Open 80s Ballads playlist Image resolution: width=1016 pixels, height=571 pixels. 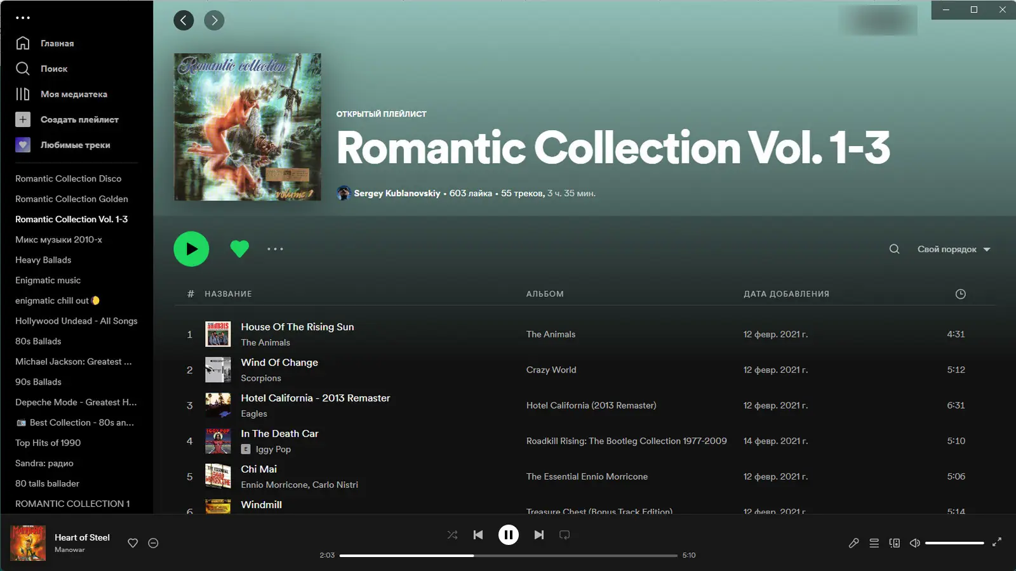click(38, 341)
